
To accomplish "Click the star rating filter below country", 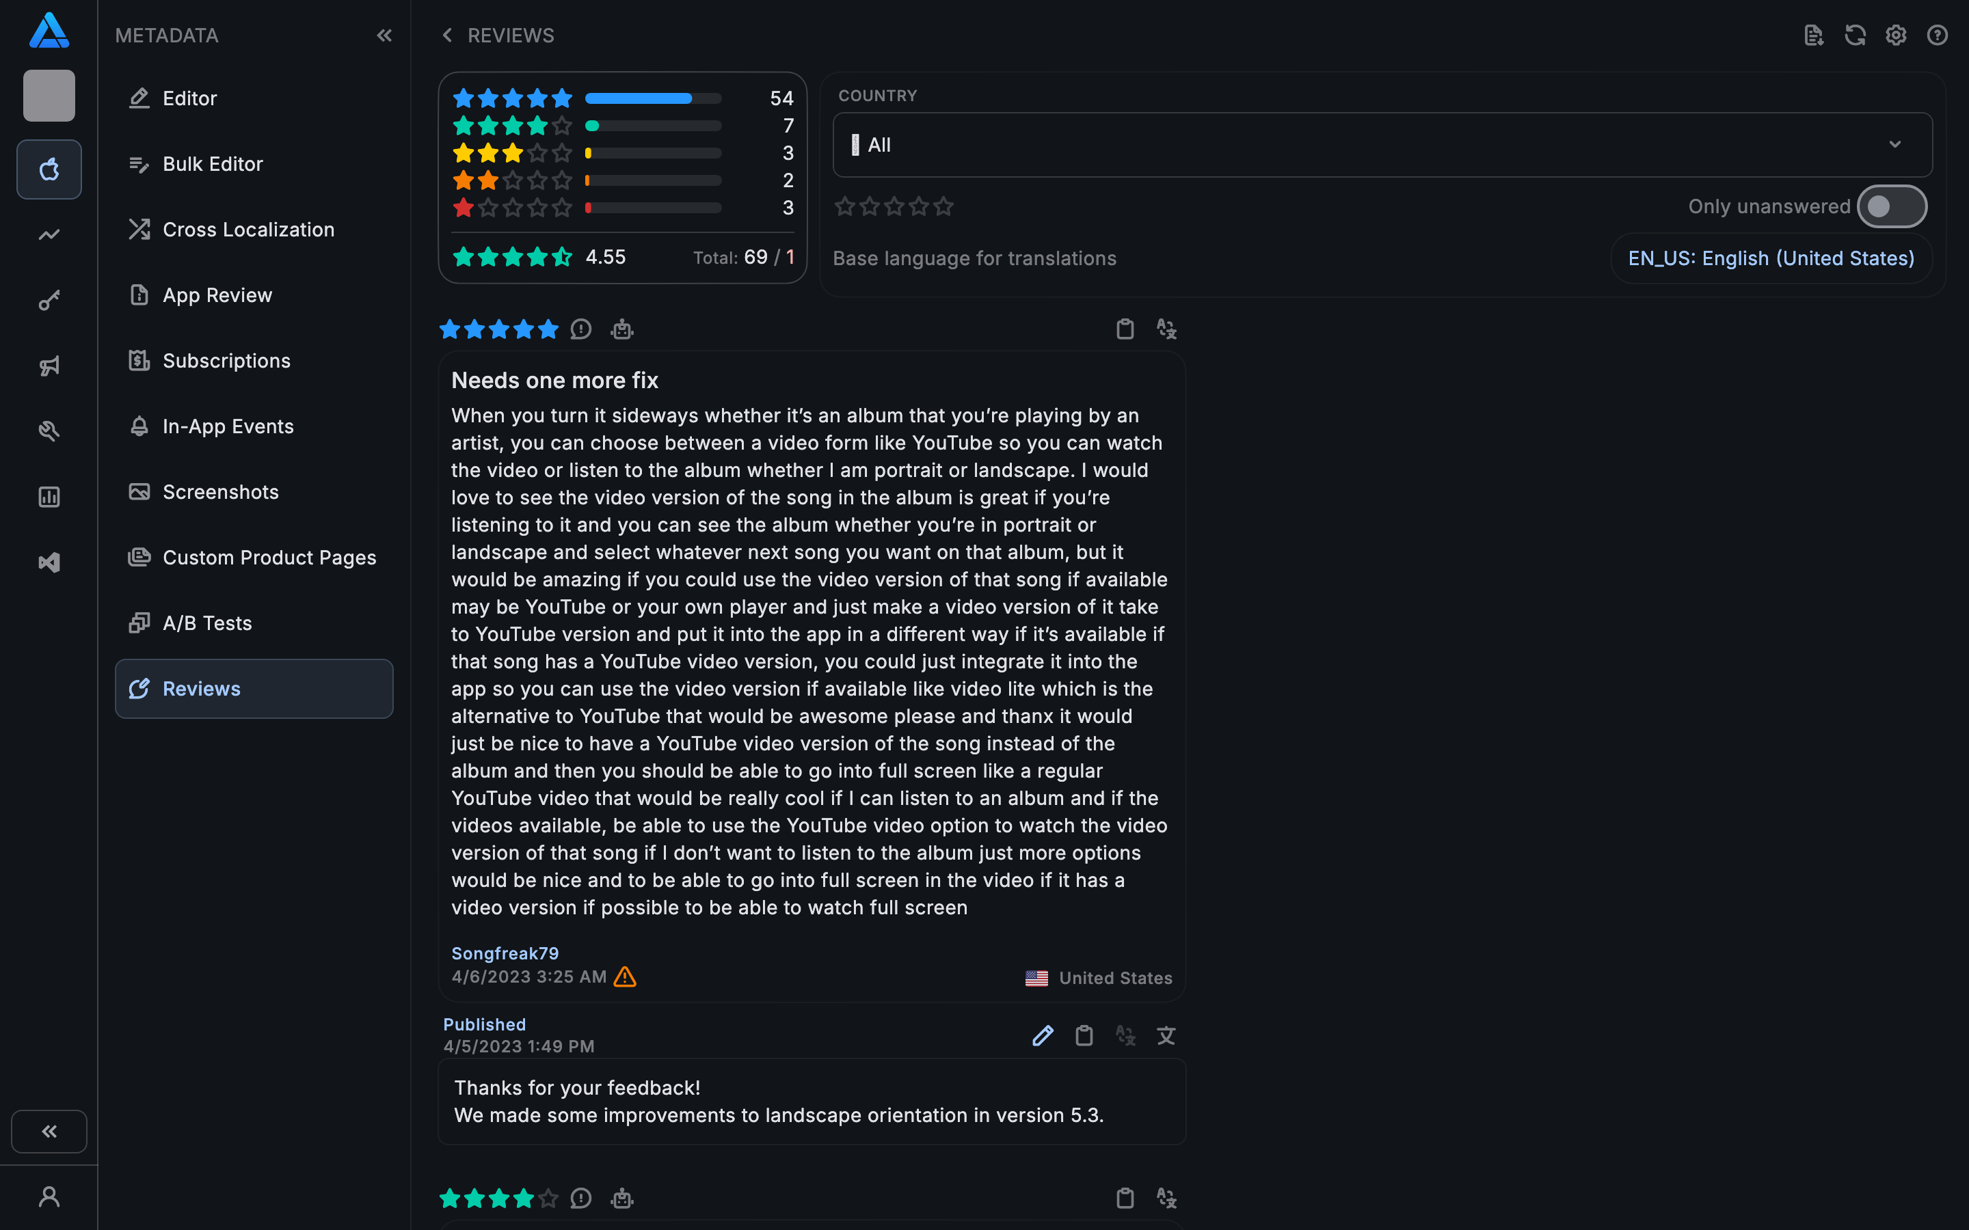I will (894, 206).
